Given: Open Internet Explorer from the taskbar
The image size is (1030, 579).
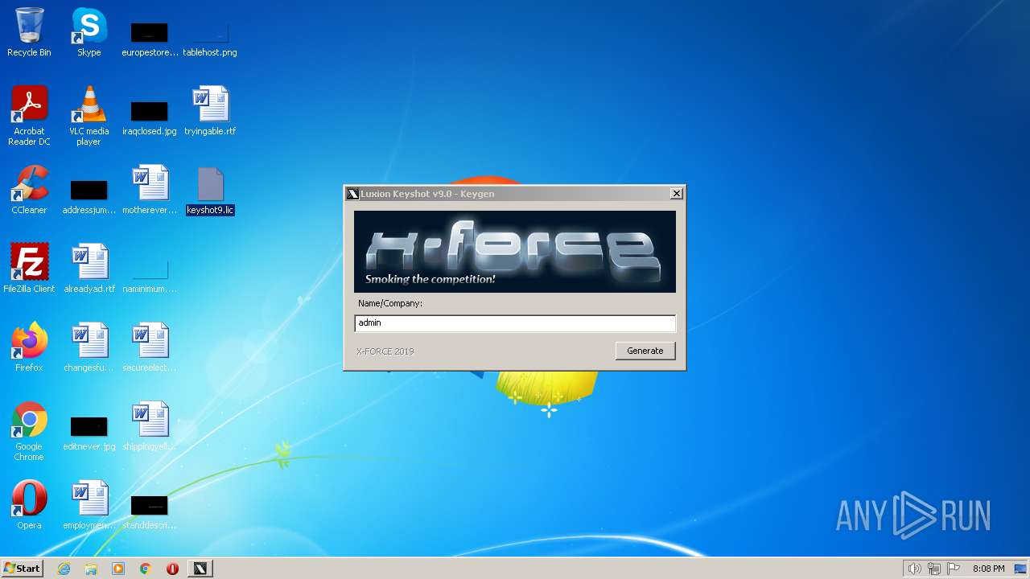Looking at the screenshot, I should (64, 569).
